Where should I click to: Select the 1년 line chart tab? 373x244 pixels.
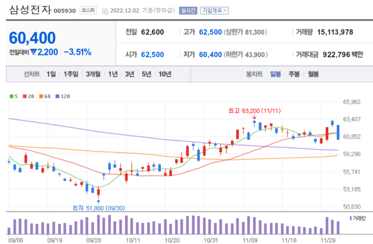pos(113,74)
